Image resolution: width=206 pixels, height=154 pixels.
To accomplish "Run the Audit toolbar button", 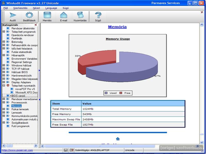I will click(13, 17).
